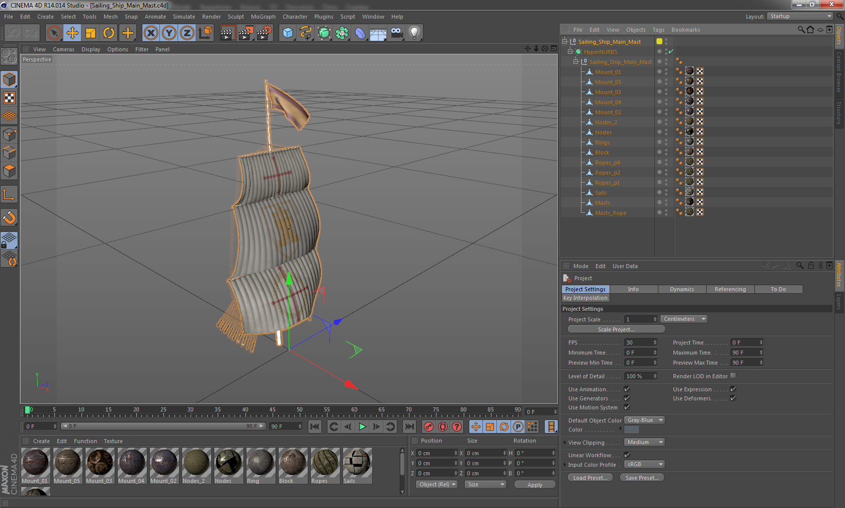Enable snapping magnet icon

[9, 217]
